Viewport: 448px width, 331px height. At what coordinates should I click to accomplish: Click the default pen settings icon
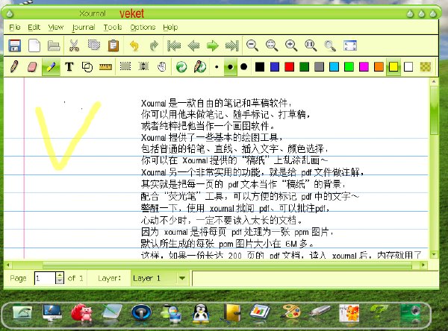point(199,67)
